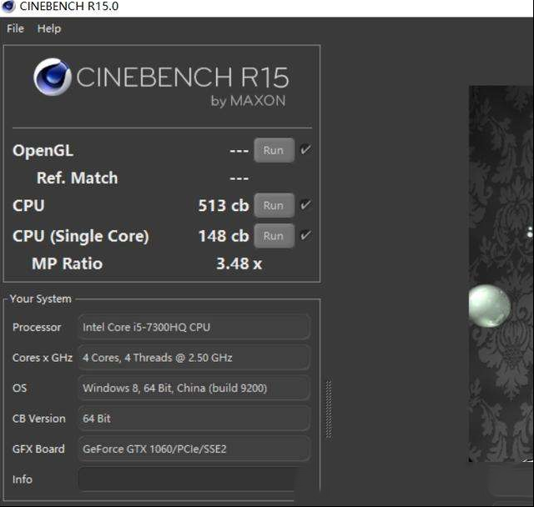The width and height of the screenshot is (534, 507).
Task: Run the CPU benchmark
Action: 274,205
